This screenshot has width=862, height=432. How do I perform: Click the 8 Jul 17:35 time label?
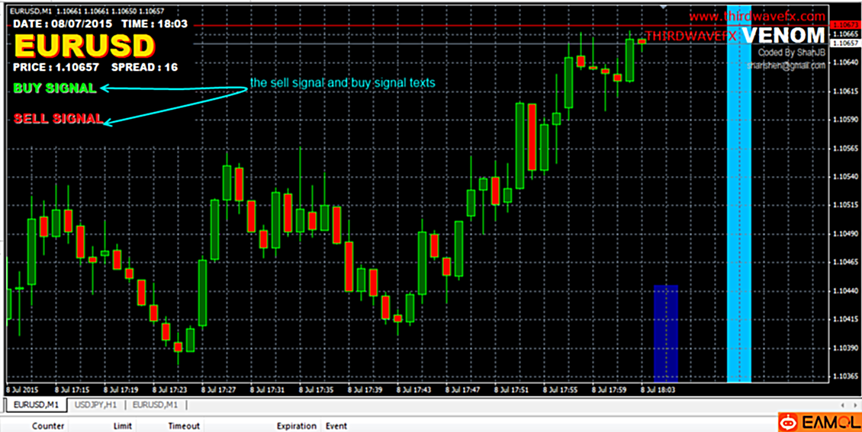coord(317,390)
